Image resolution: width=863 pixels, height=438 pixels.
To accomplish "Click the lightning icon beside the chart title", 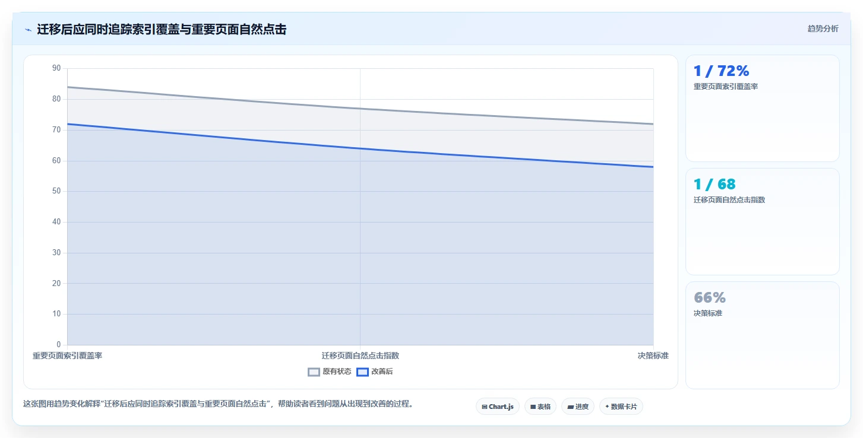I will coord(28,30).
